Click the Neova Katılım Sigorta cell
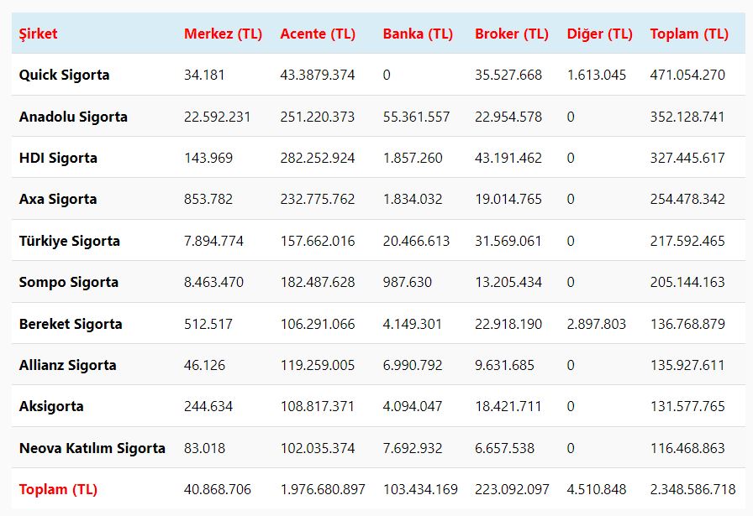The image size is (753, 516). pos(92,448)
